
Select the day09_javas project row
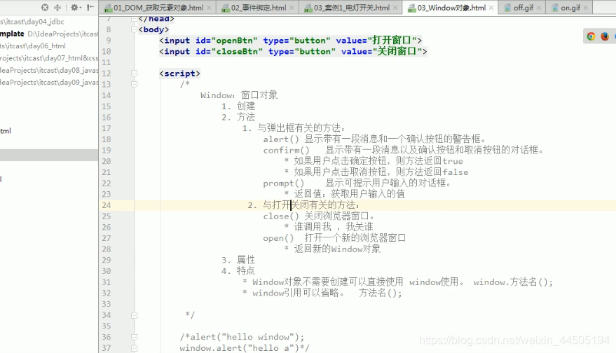pyautogui.click(x=49, y=83)
